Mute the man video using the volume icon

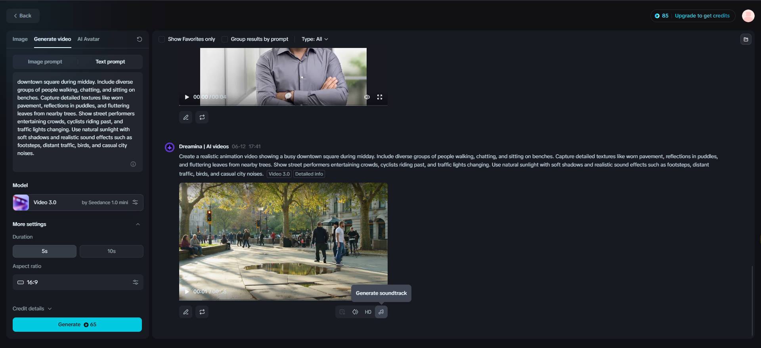click(367, 97)
